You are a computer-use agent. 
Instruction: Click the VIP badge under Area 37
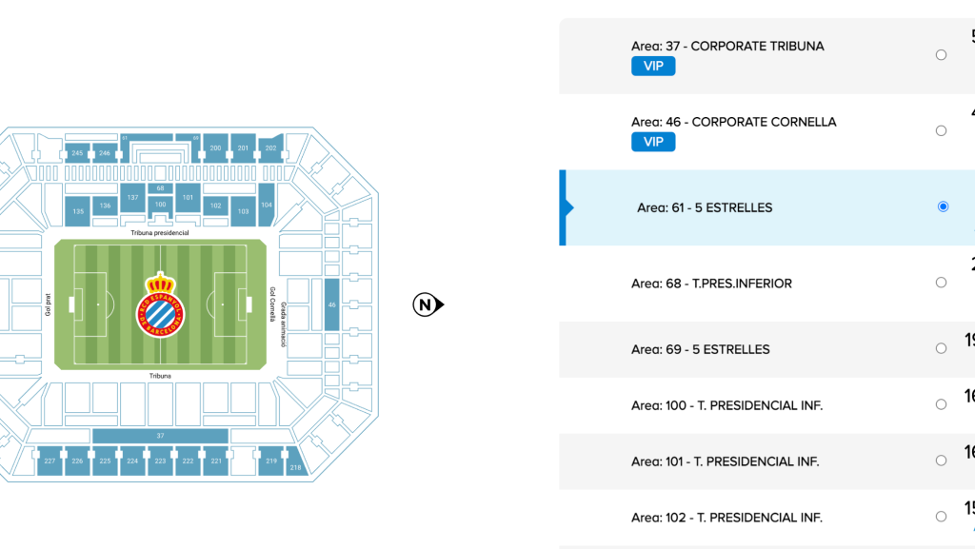(653, 66)
